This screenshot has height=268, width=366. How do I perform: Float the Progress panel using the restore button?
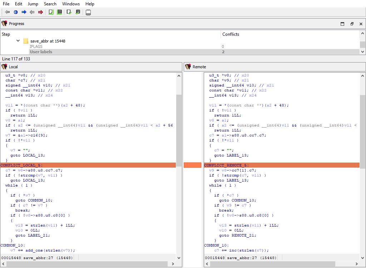(352, 24)
